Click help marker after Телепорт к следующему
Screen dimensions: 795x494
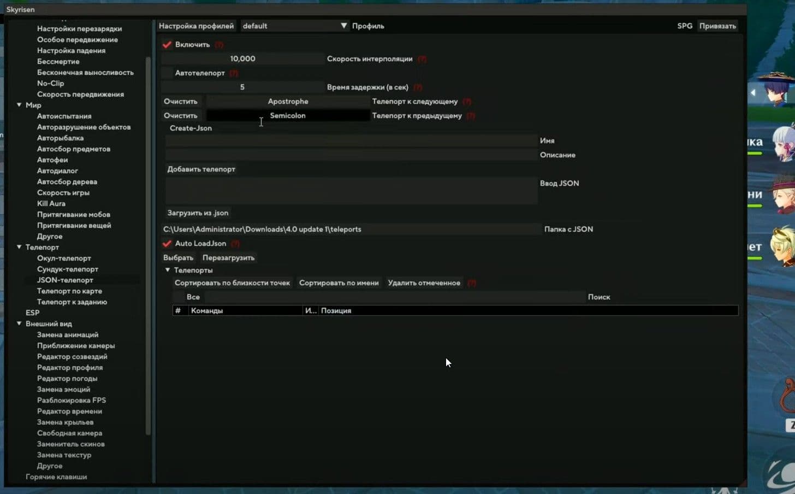point(467,102)
